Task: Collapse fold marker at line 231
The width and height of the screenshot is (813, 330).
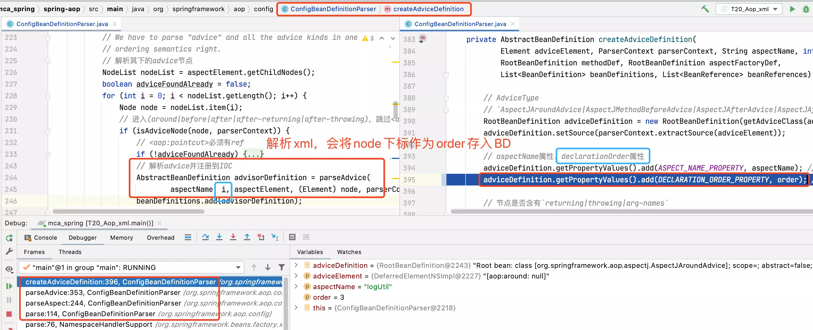Action: point(48,131)
